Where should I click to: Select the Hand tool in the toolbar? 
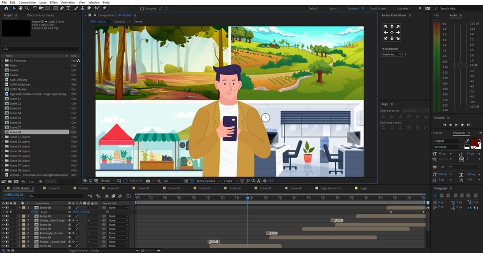pos(21,8)
